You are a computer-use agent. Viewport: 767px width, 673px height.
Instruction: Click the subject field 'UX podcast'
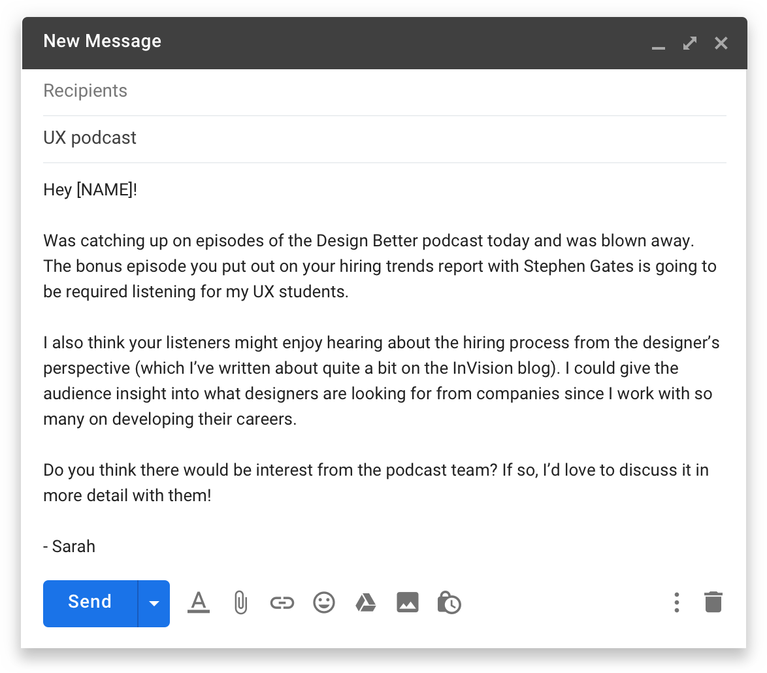pos(384,139)
